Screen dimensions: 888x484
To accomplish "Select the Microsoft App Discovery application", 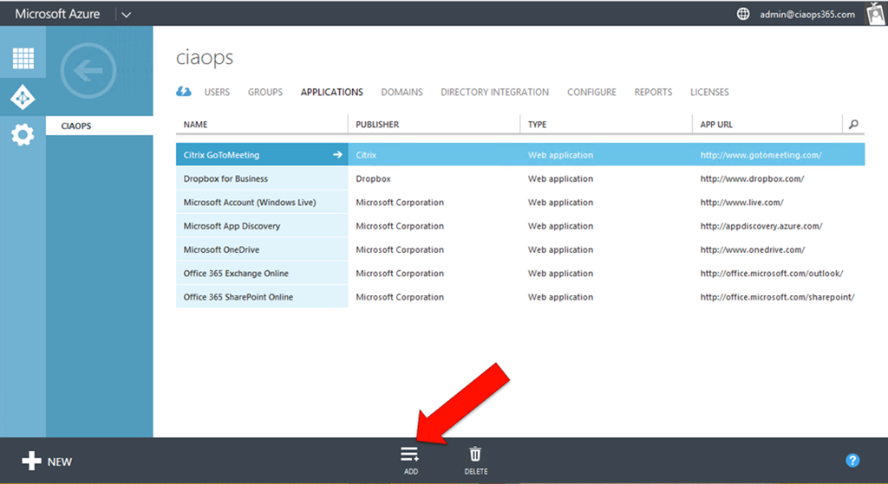I will click(x=232, y=226).
